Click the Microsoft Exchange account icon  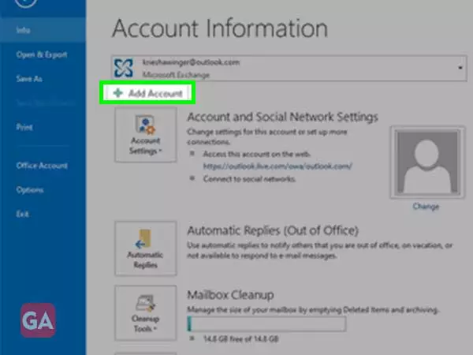click(x=124, y=68)
